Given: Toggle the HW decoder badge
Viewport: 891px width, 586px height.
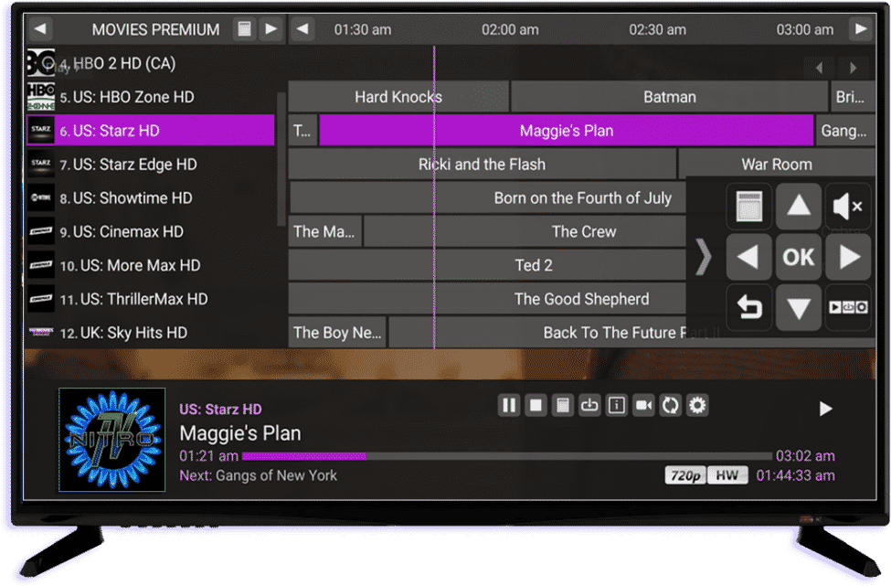Looking at the screenshot, I should (727, 475).
